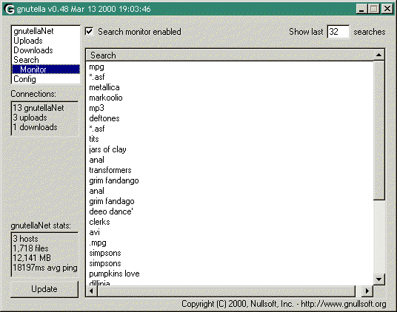Select the 'jars of clay' entry
This screenshot has width=397, height=312.
pos(107,149)
